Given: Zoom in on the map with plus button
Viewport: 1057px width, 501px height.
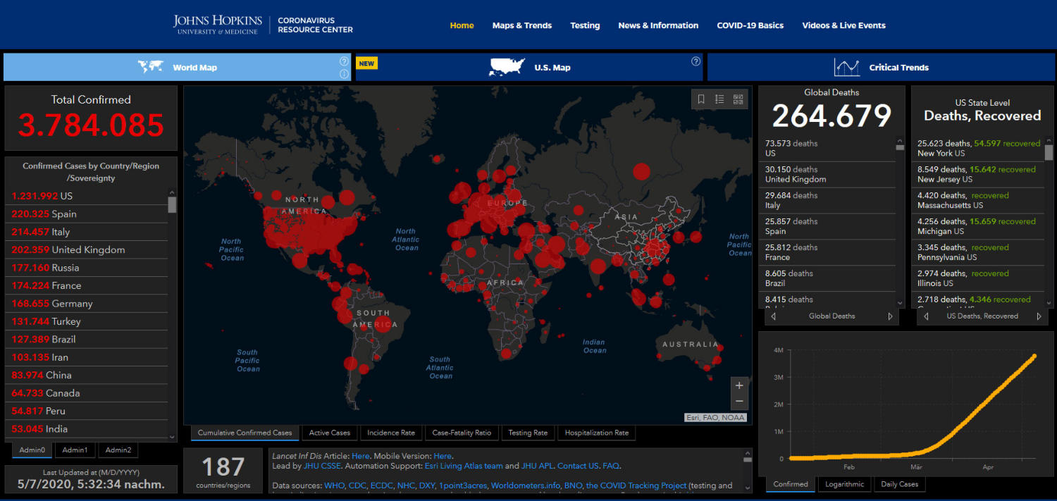Looking at the screenshot, I should pos(739,385).
